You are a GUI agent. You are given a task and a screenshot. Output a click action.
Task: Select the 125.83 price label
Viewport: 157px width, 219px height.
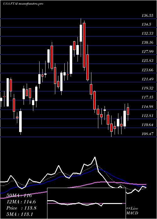point(148,61)
